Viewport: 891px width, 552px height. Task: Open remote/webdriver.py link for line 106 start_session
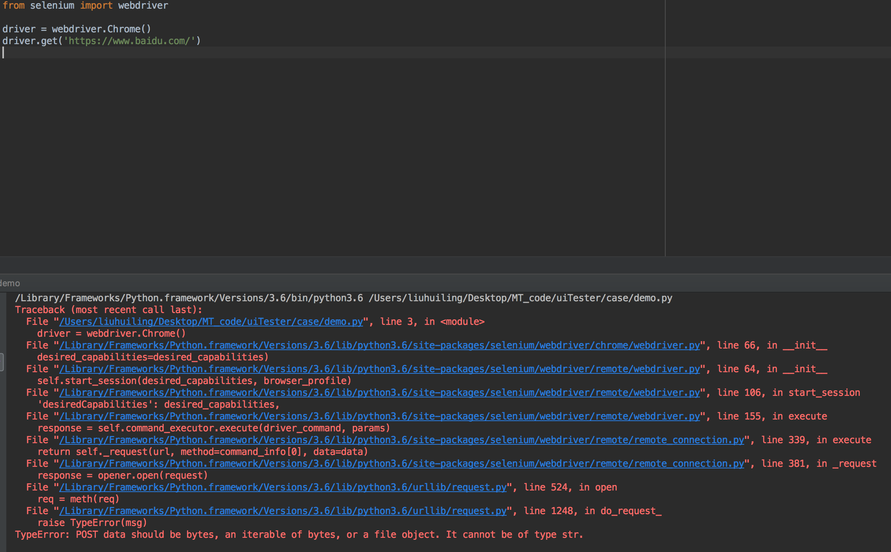coord(380,393)
